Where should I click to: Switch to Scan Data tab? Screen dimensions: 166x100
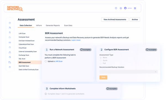[x=68, y=25]
